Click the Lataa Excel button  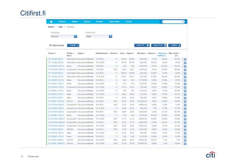(159, 45)
